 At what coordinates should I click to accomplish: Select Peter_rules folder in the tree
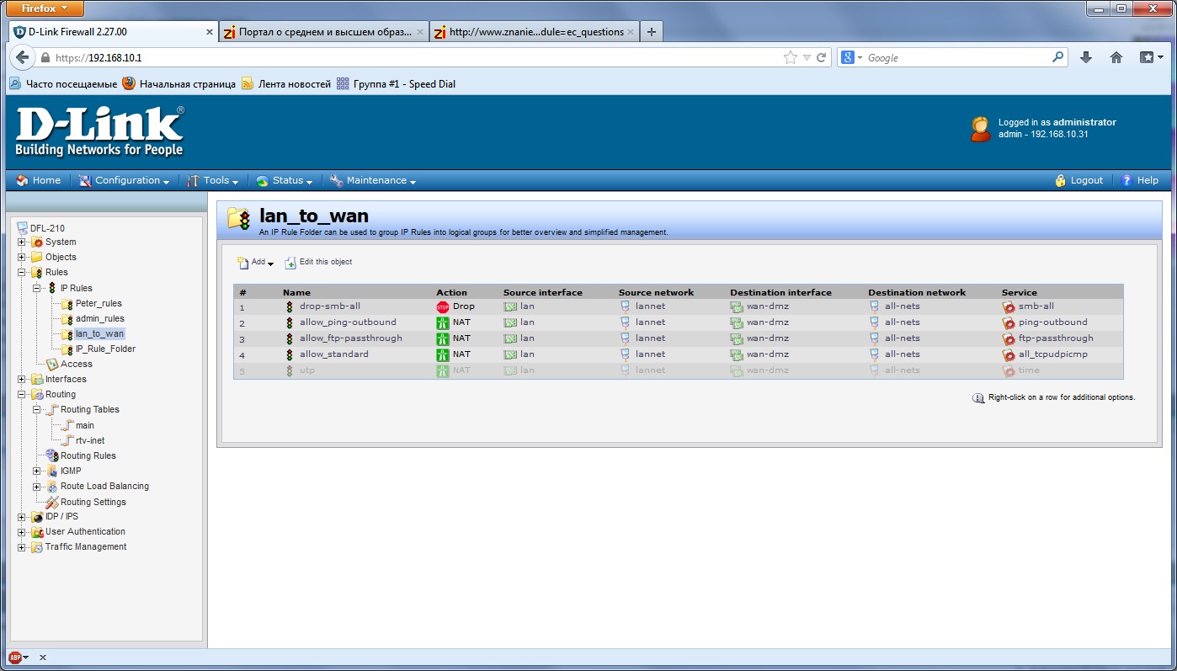tap(99, 304)
